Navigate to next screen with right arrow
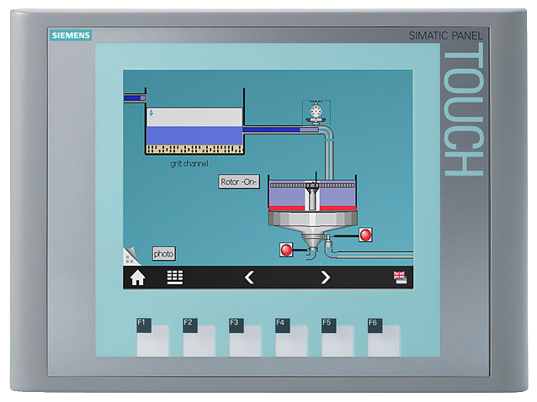 coord(326,278)
